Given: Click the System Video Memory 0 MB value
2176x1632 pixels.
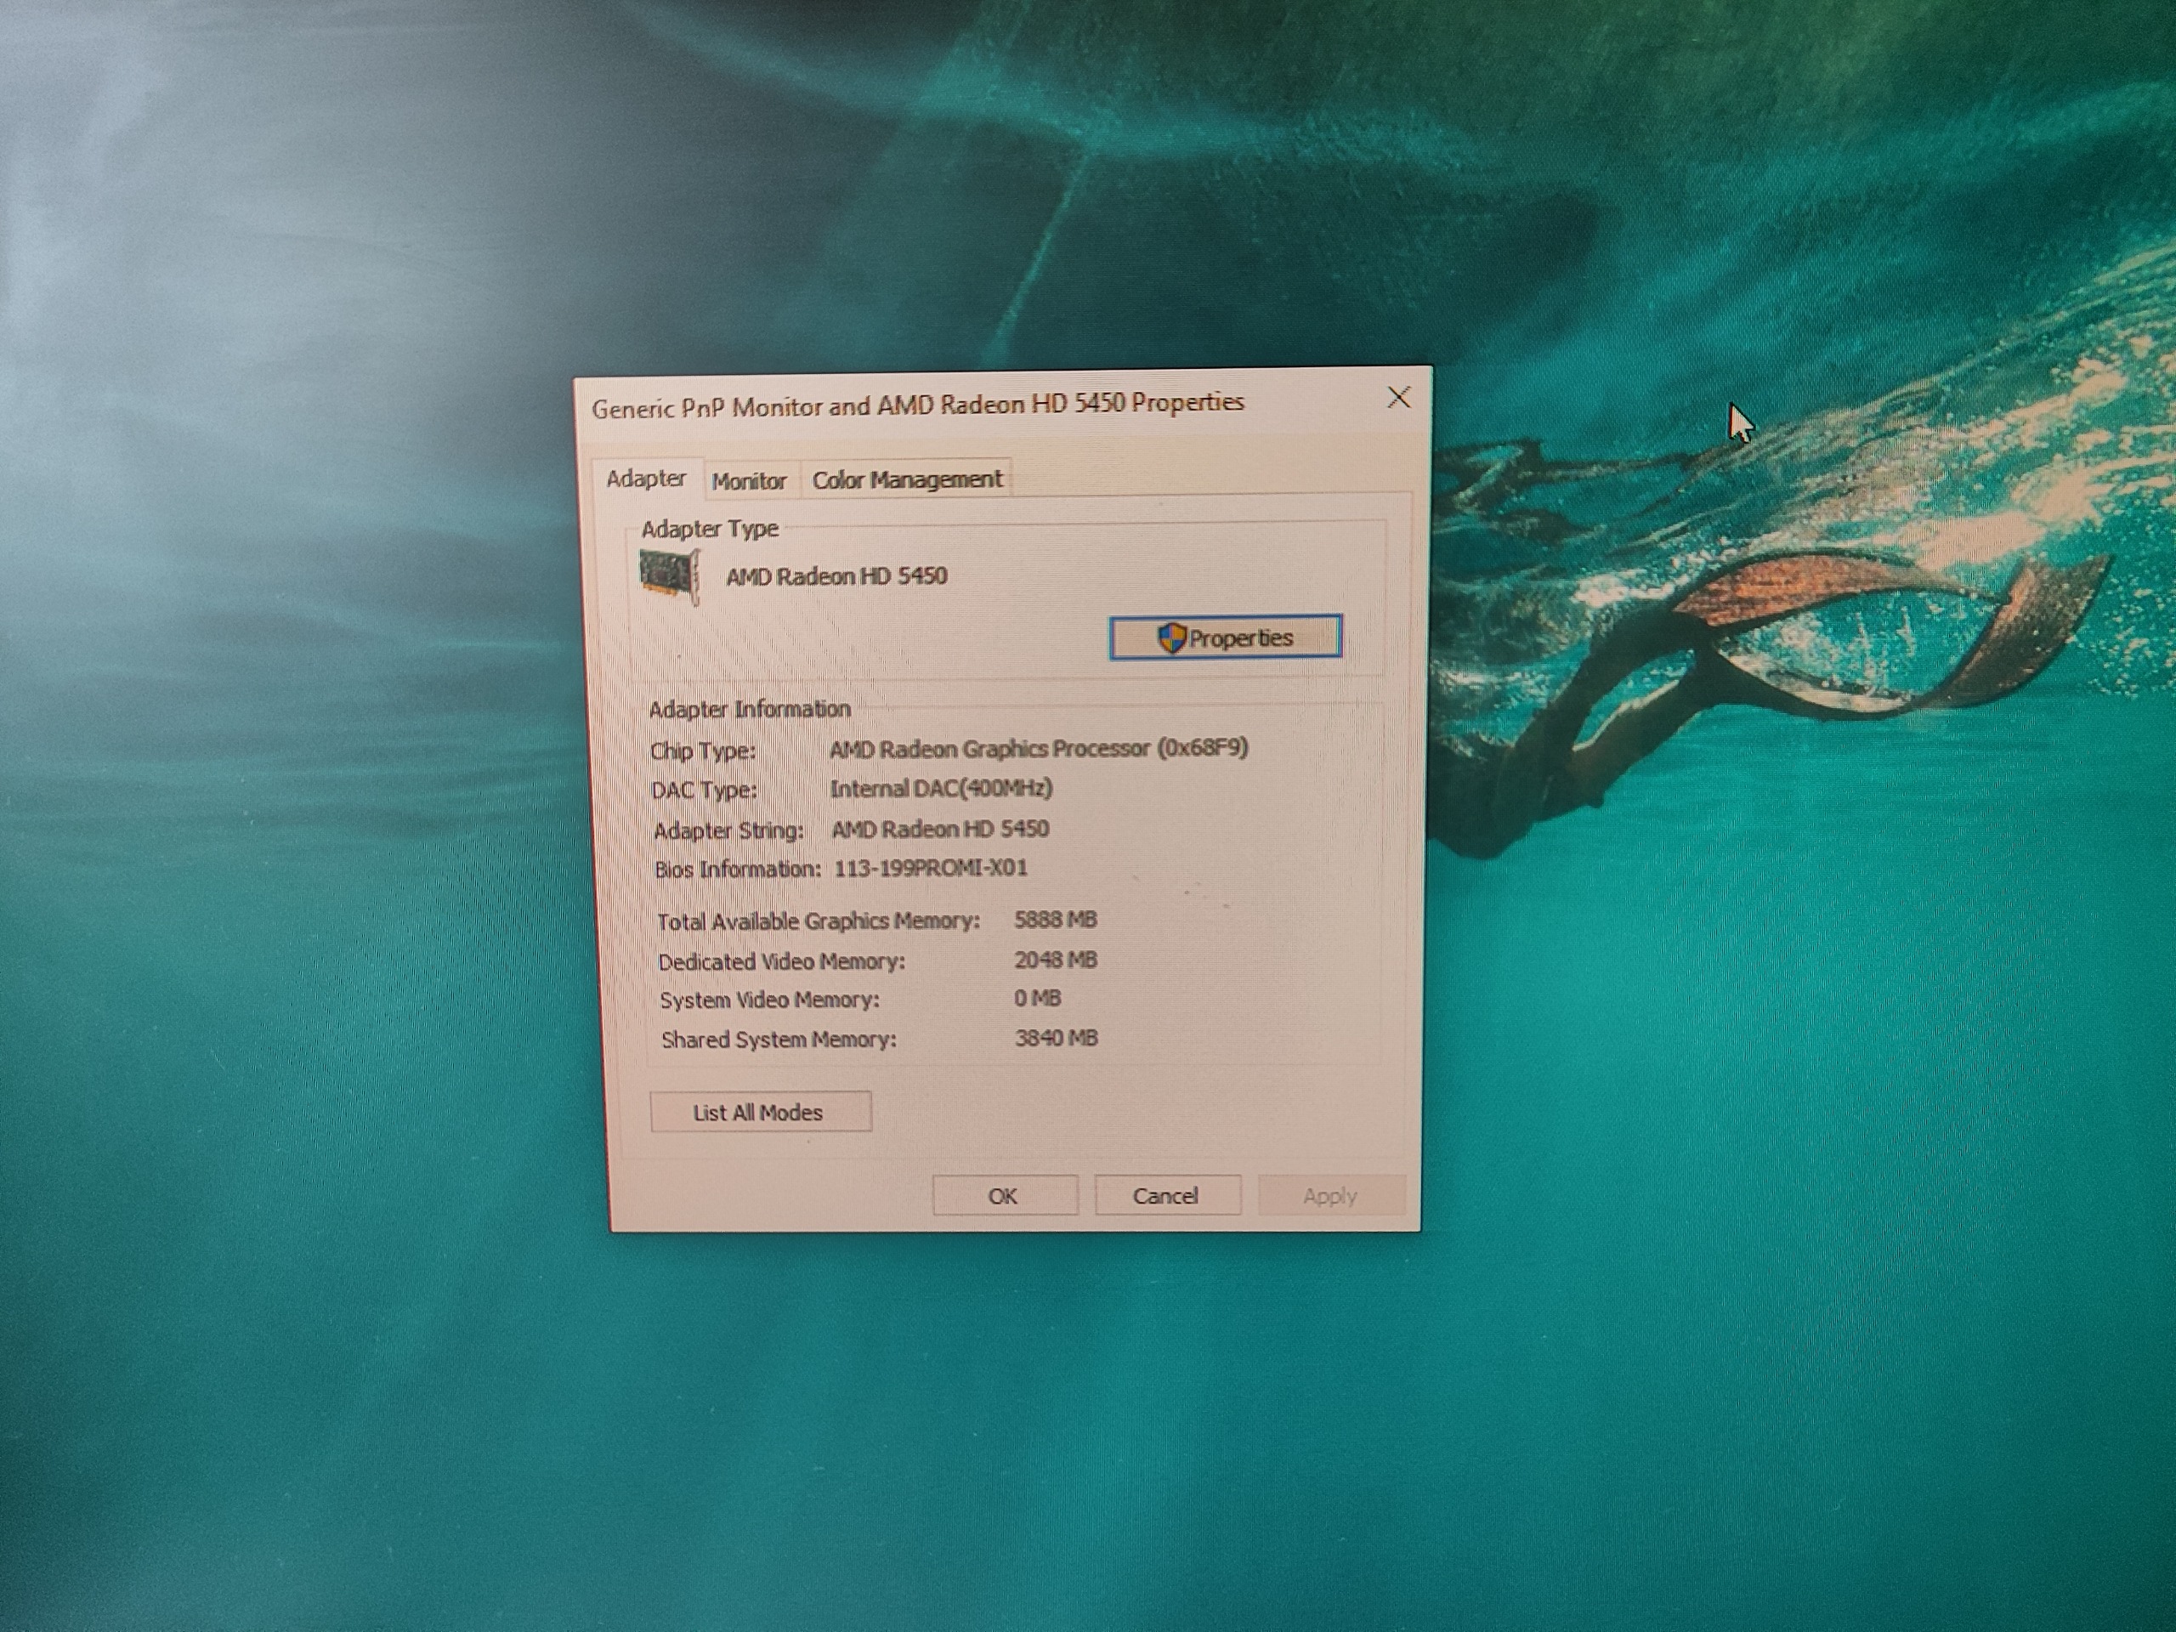Looking at the screenshot, I should [x=1037, y=999].
